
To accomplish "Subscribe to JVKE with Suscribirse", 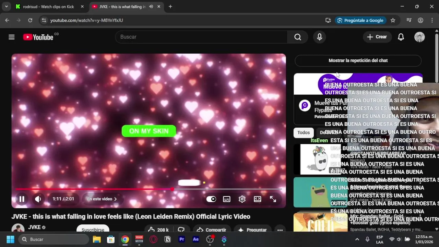I will [x=93, y=230].
